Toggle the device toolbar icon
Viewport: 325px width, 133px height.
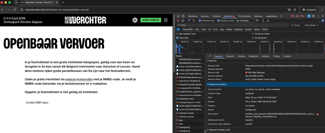183,16
